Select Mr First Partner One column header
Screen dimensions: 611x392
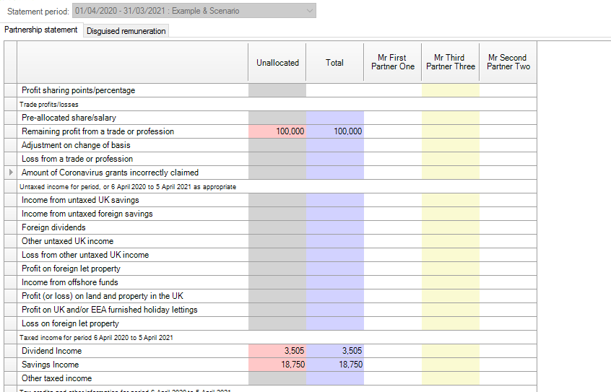[x=393, y=62]
